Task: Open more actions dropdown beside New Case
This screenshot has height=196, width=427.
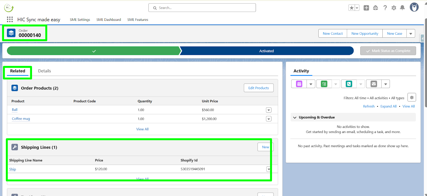Action: tap(411, 33)
